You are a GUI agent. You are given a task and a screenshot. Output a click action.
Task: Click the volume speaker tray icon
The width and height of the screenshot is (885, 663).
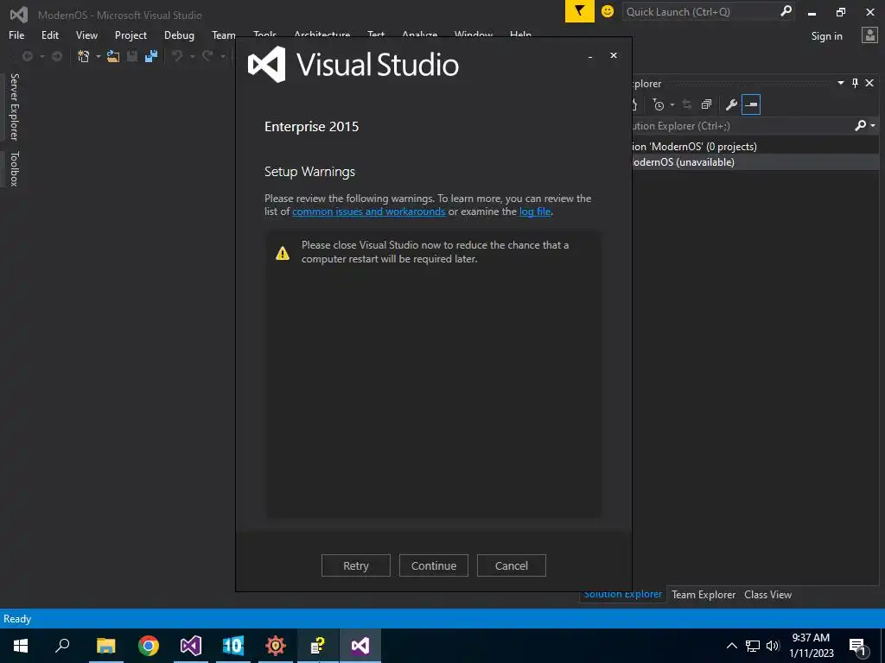[773, 646]
